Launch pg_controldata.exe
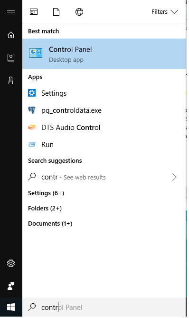The height and width of the screenshot is (318, 189). coord(104,111)
